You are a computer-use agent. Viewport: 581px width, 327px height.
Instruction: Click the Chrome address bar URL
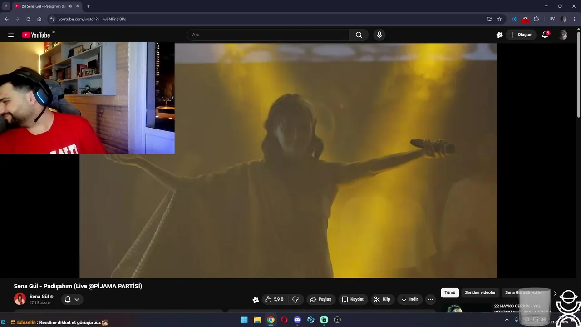[x=92, y=19]
